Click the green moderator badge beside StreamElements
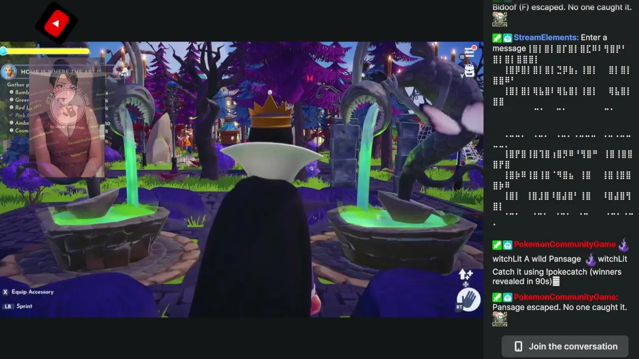 pyautogui.click(x=497, y=38)
